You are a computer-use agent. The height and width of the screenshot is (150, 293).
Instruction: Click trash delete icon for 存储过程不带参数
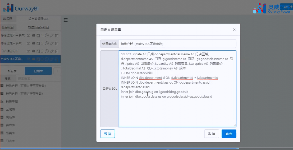tap(57, 35)
